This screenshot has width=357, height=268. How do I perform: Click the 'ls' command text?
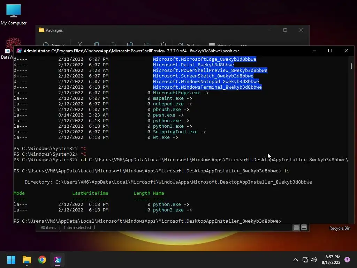[x=287, y=171]
